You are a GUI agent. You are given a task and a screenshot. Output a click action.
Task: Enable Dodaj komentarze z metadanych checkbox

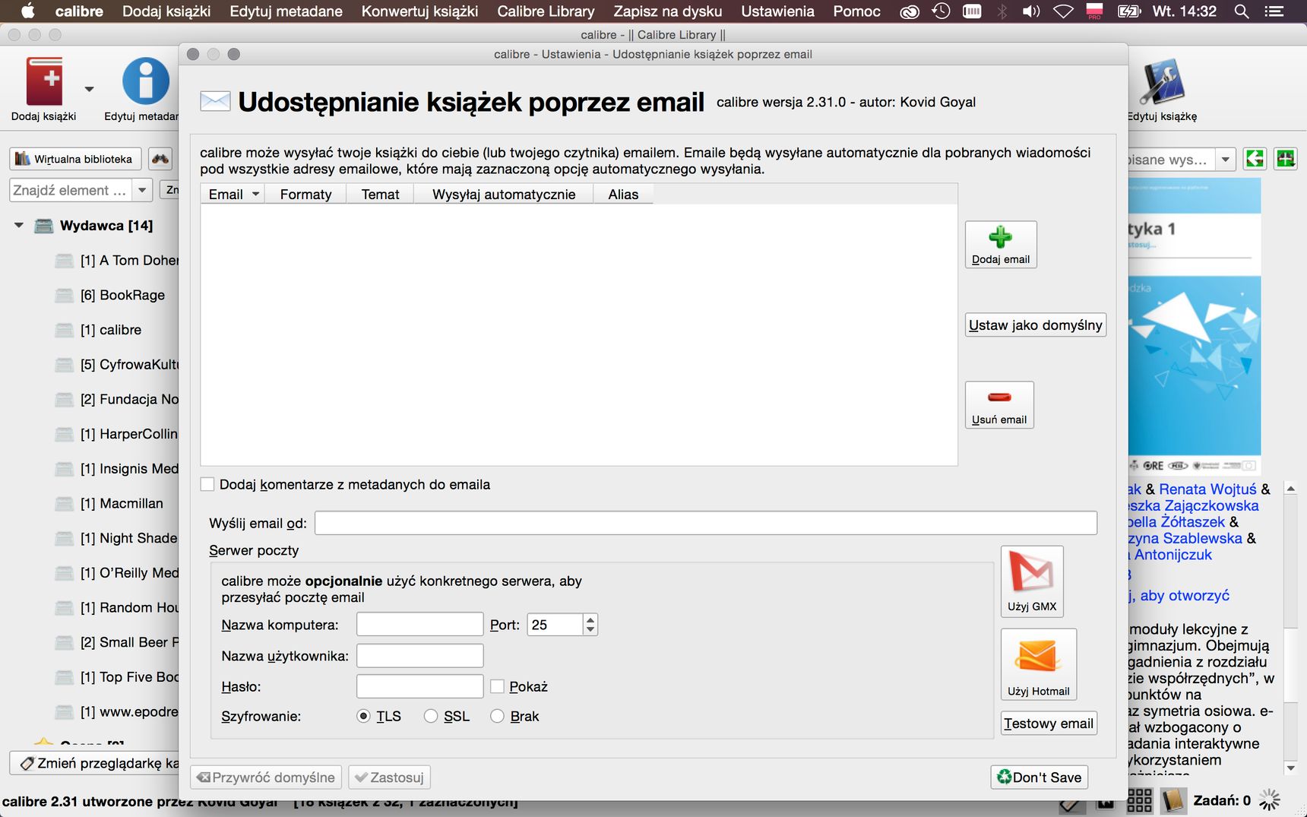[x=207, y=484]
